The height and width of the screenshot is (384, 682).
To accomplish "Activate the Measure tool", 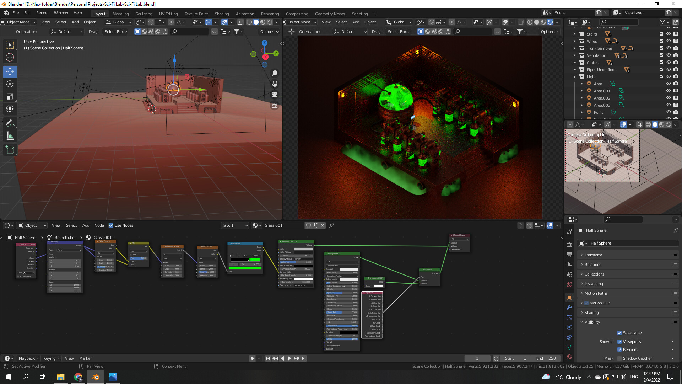I will pos(10,135).
